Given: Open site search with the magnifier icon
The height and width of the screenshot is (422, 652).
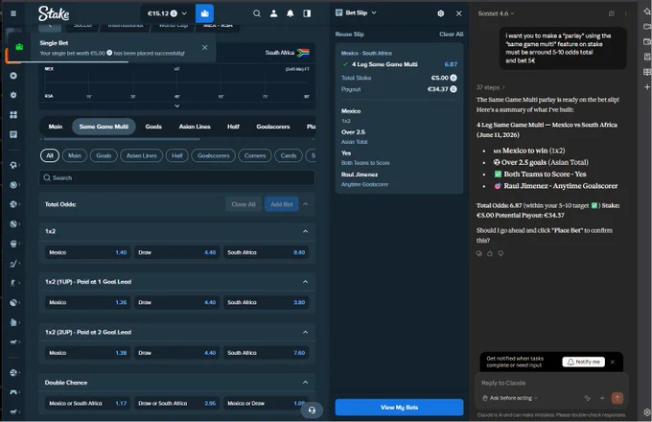Looking at the screenshot, I should [257, 13].
